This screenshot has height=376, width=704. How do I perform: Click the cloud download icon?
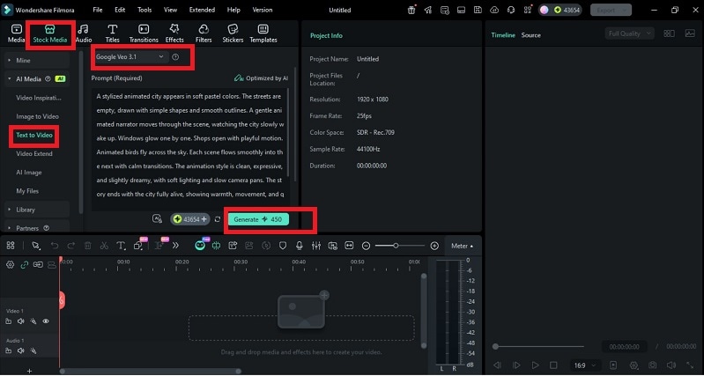pyautogui.click(x=494, y=10)
